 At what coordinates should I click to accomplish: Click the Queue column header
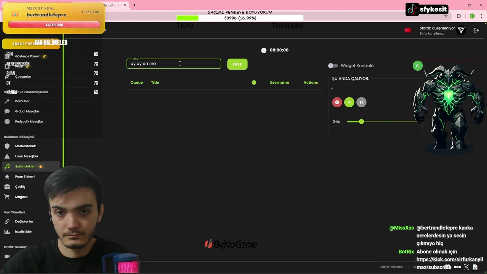pos(137,82)
